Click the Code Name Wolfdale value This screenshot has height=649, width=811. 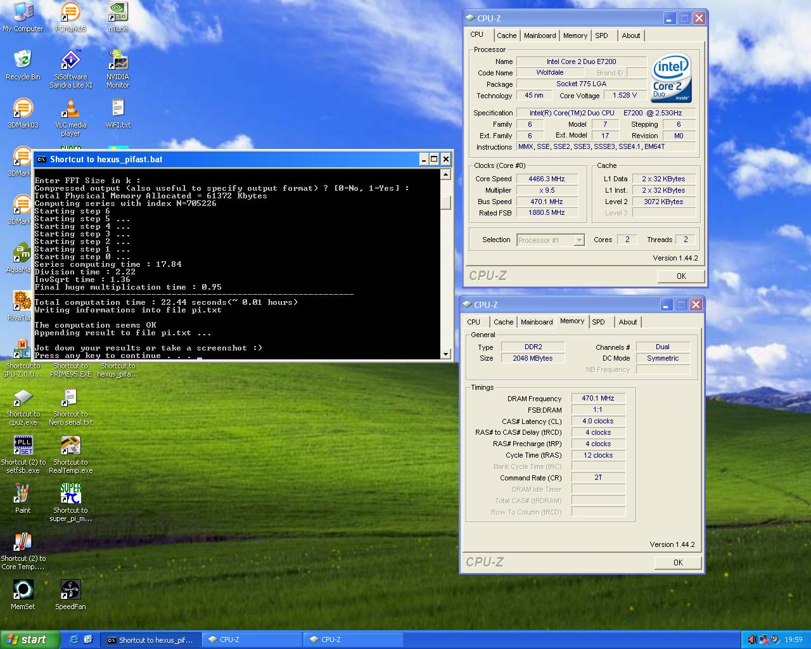(x=550, y=72)
